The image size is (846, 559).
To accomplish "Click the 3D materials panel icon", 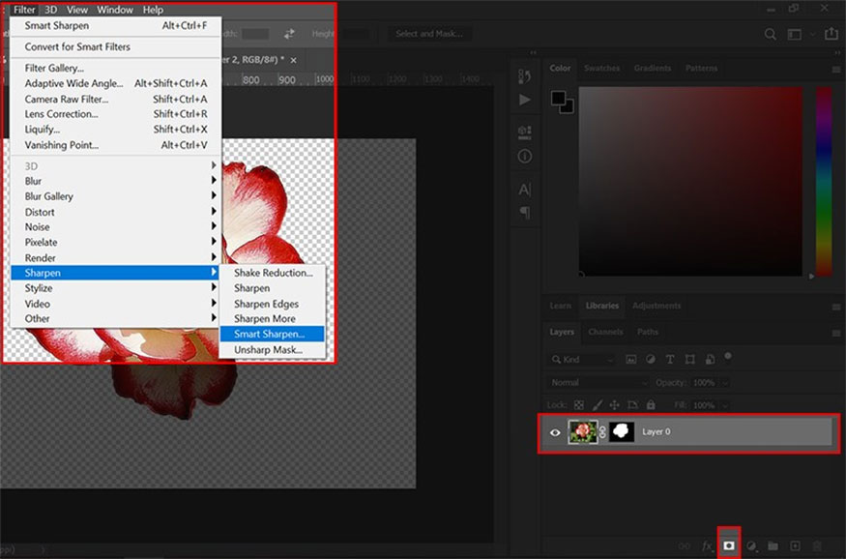I will pyautogui.click(x=524, y=132).
